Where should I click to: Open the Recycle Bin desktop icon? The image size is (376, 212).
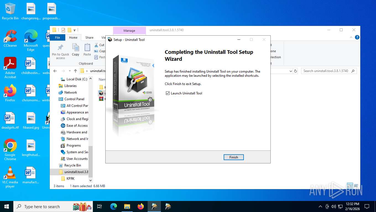pos(10,12)
